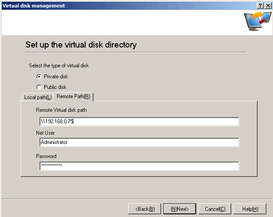Switch to the Local path tab
Screen dimensions: 273x217
(x=38, y=97)
